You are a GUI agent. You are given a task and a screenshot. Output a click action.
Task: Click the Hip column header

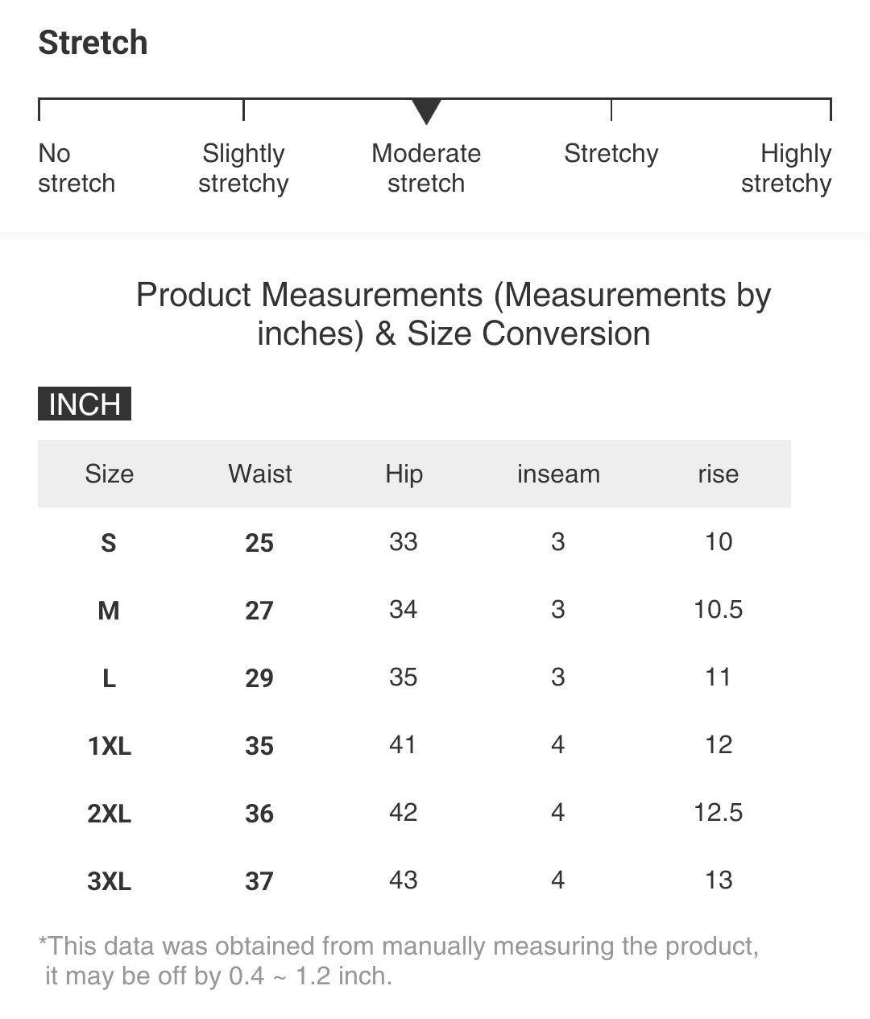[x=404, y=474]
